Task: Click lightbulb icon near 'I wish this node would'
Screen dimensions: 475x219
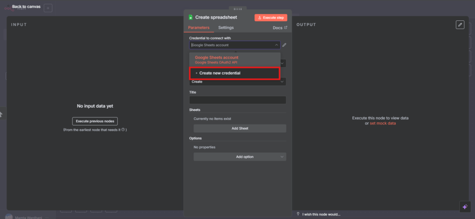Action: (298, 214)
